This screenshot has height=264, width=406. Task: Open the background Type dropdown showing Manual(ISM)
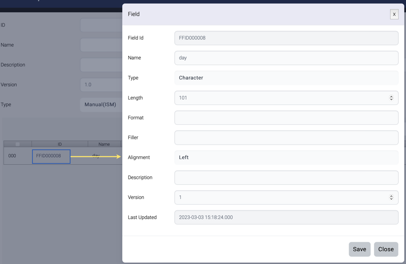(101, 105)
